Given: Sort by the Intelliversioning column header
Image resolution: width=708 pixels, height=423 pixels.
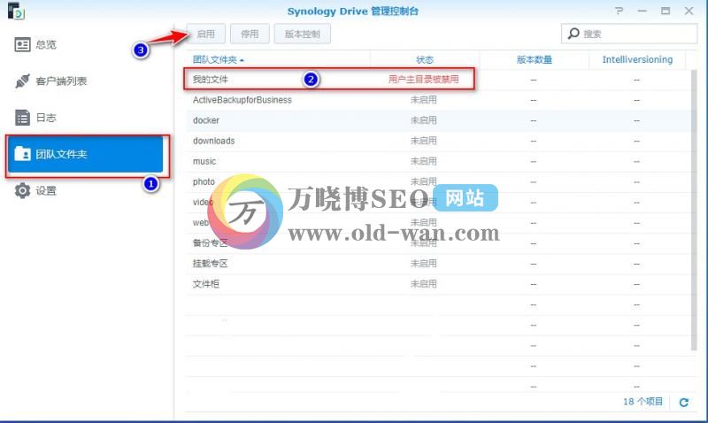Looking at the screenshot, I should coord(637,59).
